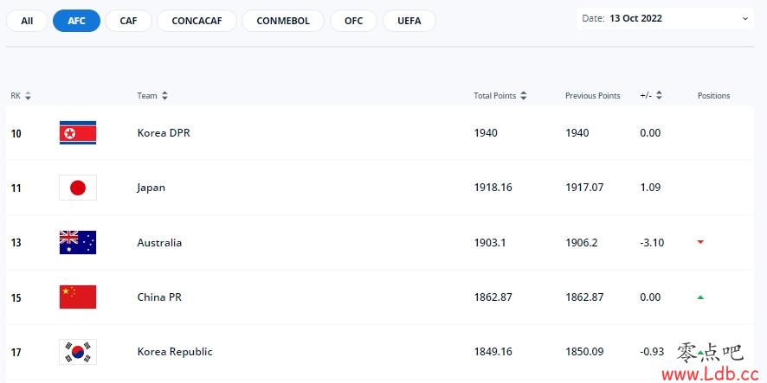This screenshot has width=767, height=383.
Task: Click the Australia flag icon
Action: click(x=78, y=242)
